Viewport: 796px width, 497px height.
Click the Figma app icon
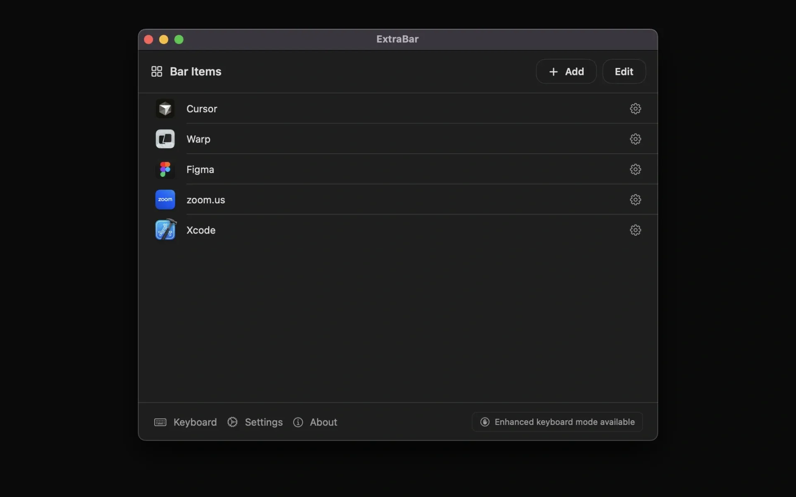click(165, 169)
